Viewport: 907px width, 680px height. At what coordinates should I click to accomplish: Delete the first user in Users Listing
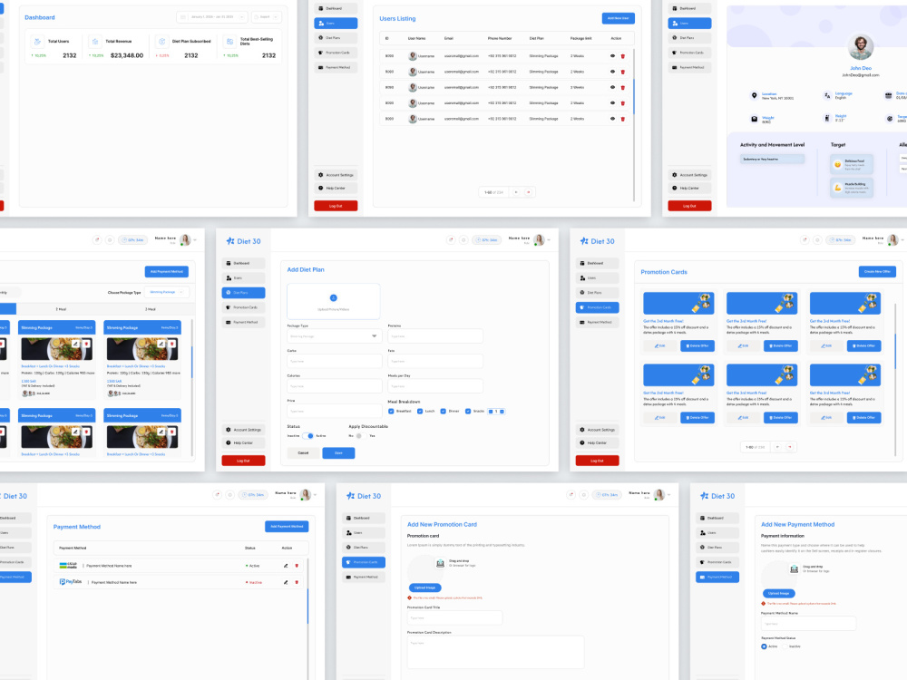[x=623, y=56]
